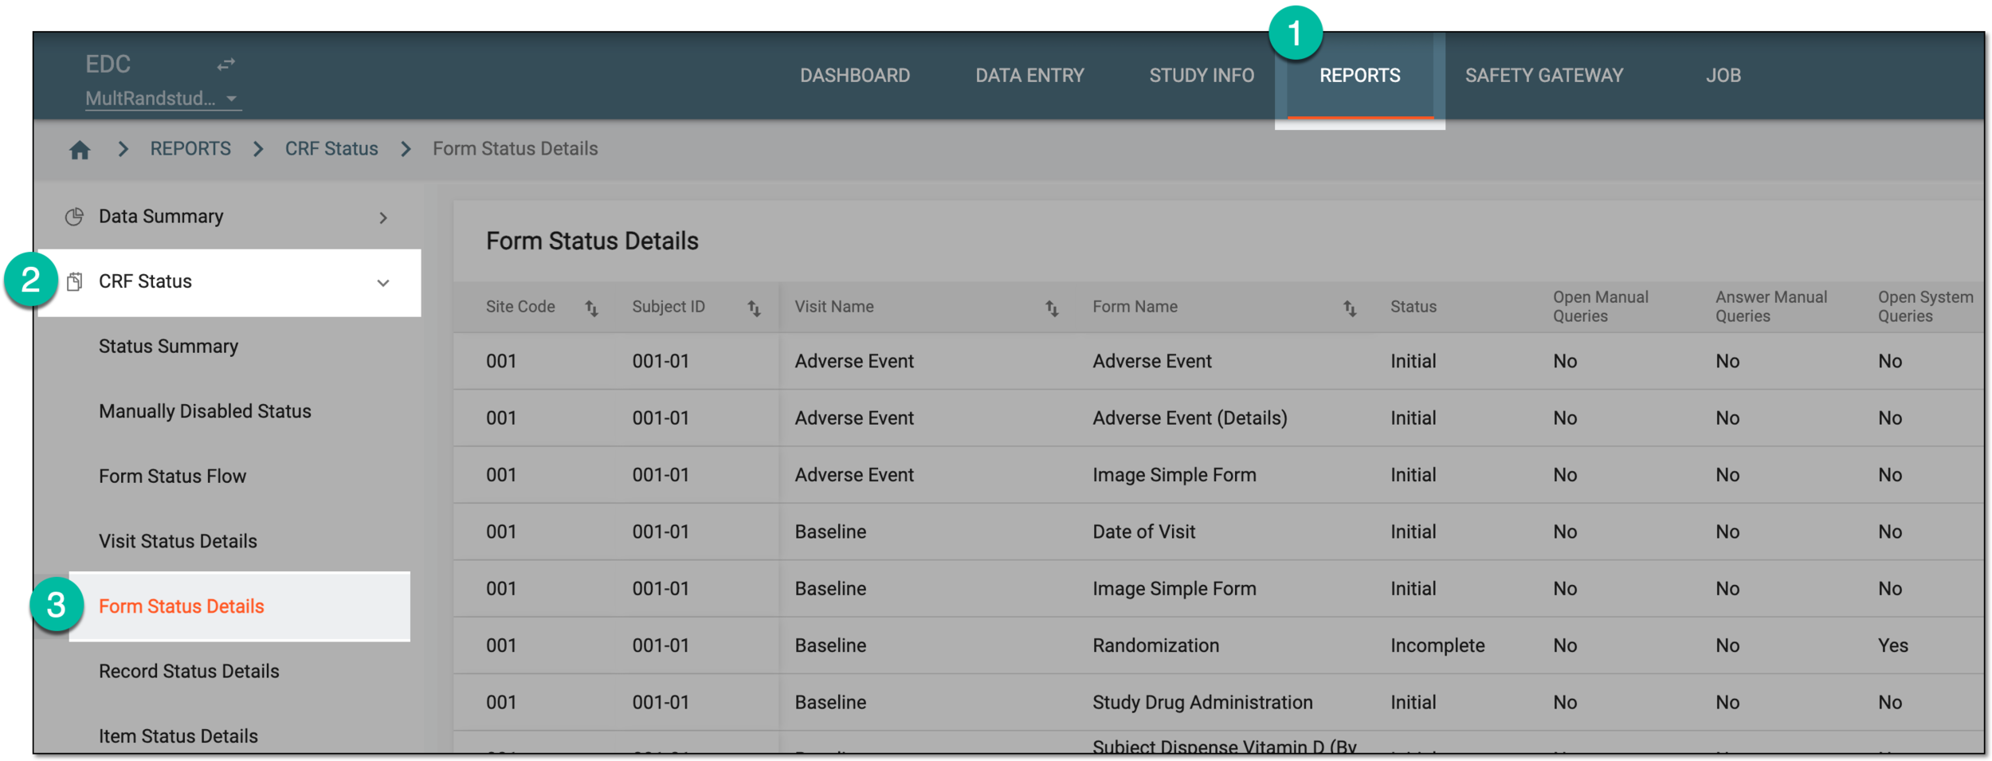This screenshot has height=761, width=1992.
Task: Open Visit Status Details report
Action: (x=178, y=541)
